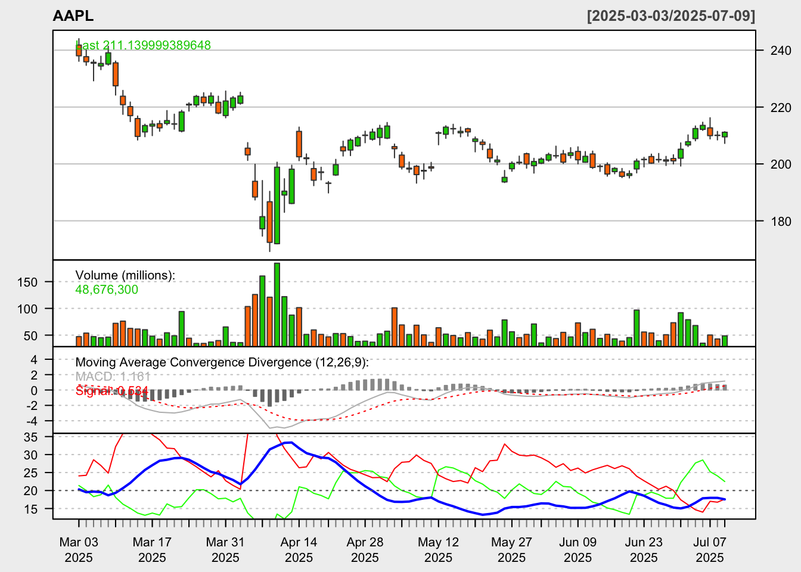Click the 240 price axis label
This screenshot has width=801, height=572.
(781, 51)
